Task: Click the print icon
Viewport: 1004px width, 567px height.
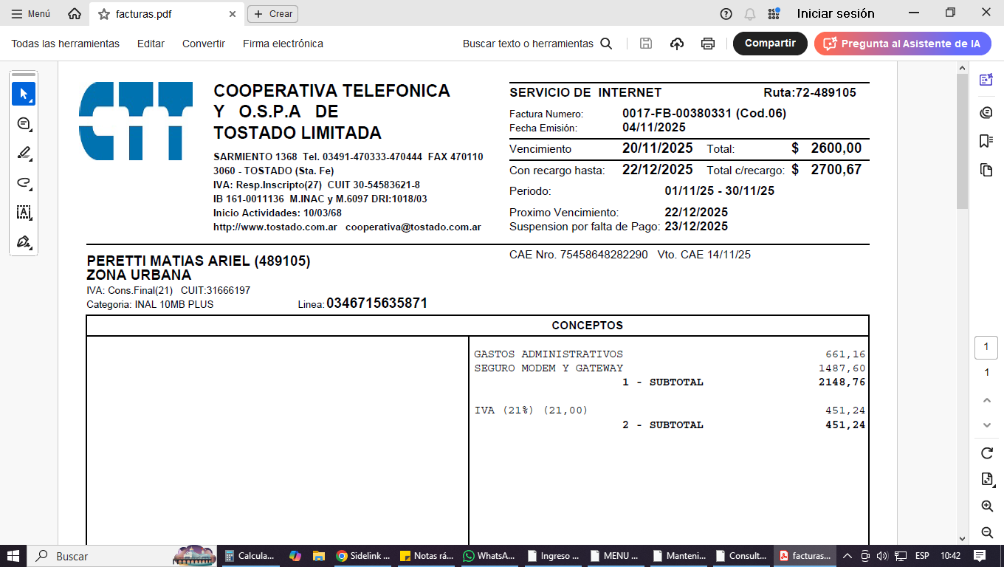Action: [x=707, y=44]
